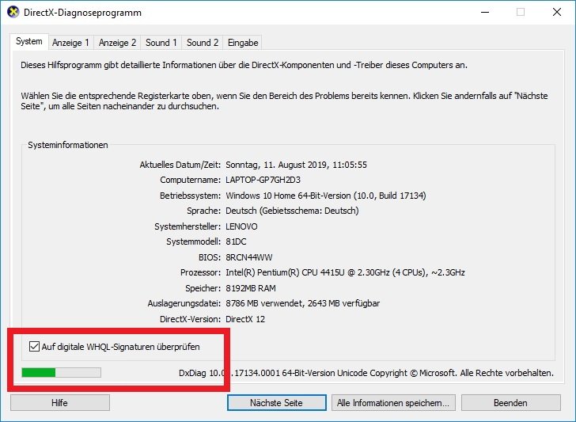Click the 'Prozessor:' label
Viewport: 576px width, 422px height.
200,272
